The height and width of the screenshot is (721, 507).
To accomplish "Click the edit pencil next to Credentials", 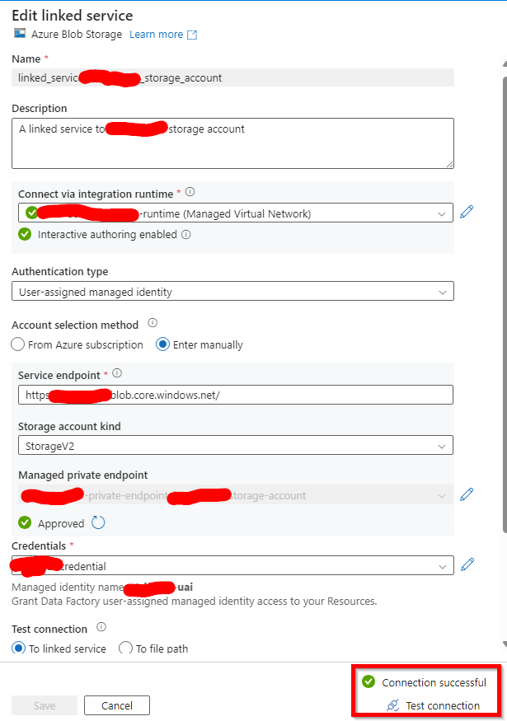I will 467,564.
